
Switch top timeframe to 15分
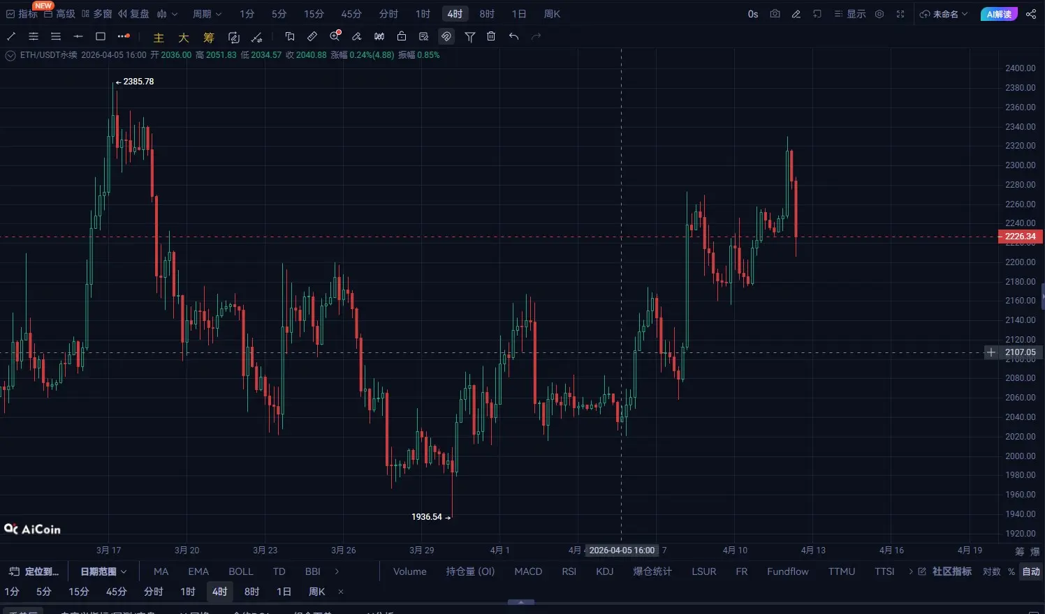(x=314, y=14)
